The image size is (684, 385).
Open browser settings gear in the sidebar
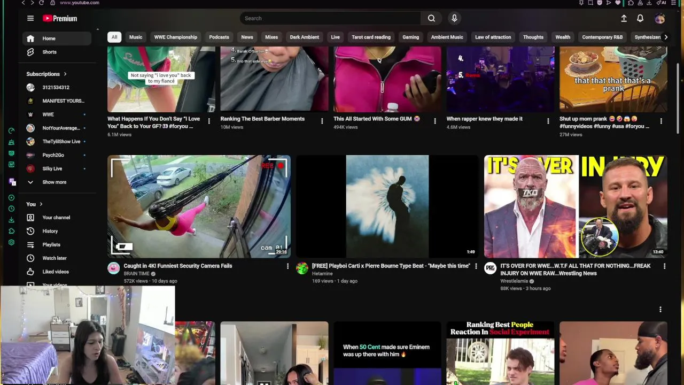tap(11, 242)
